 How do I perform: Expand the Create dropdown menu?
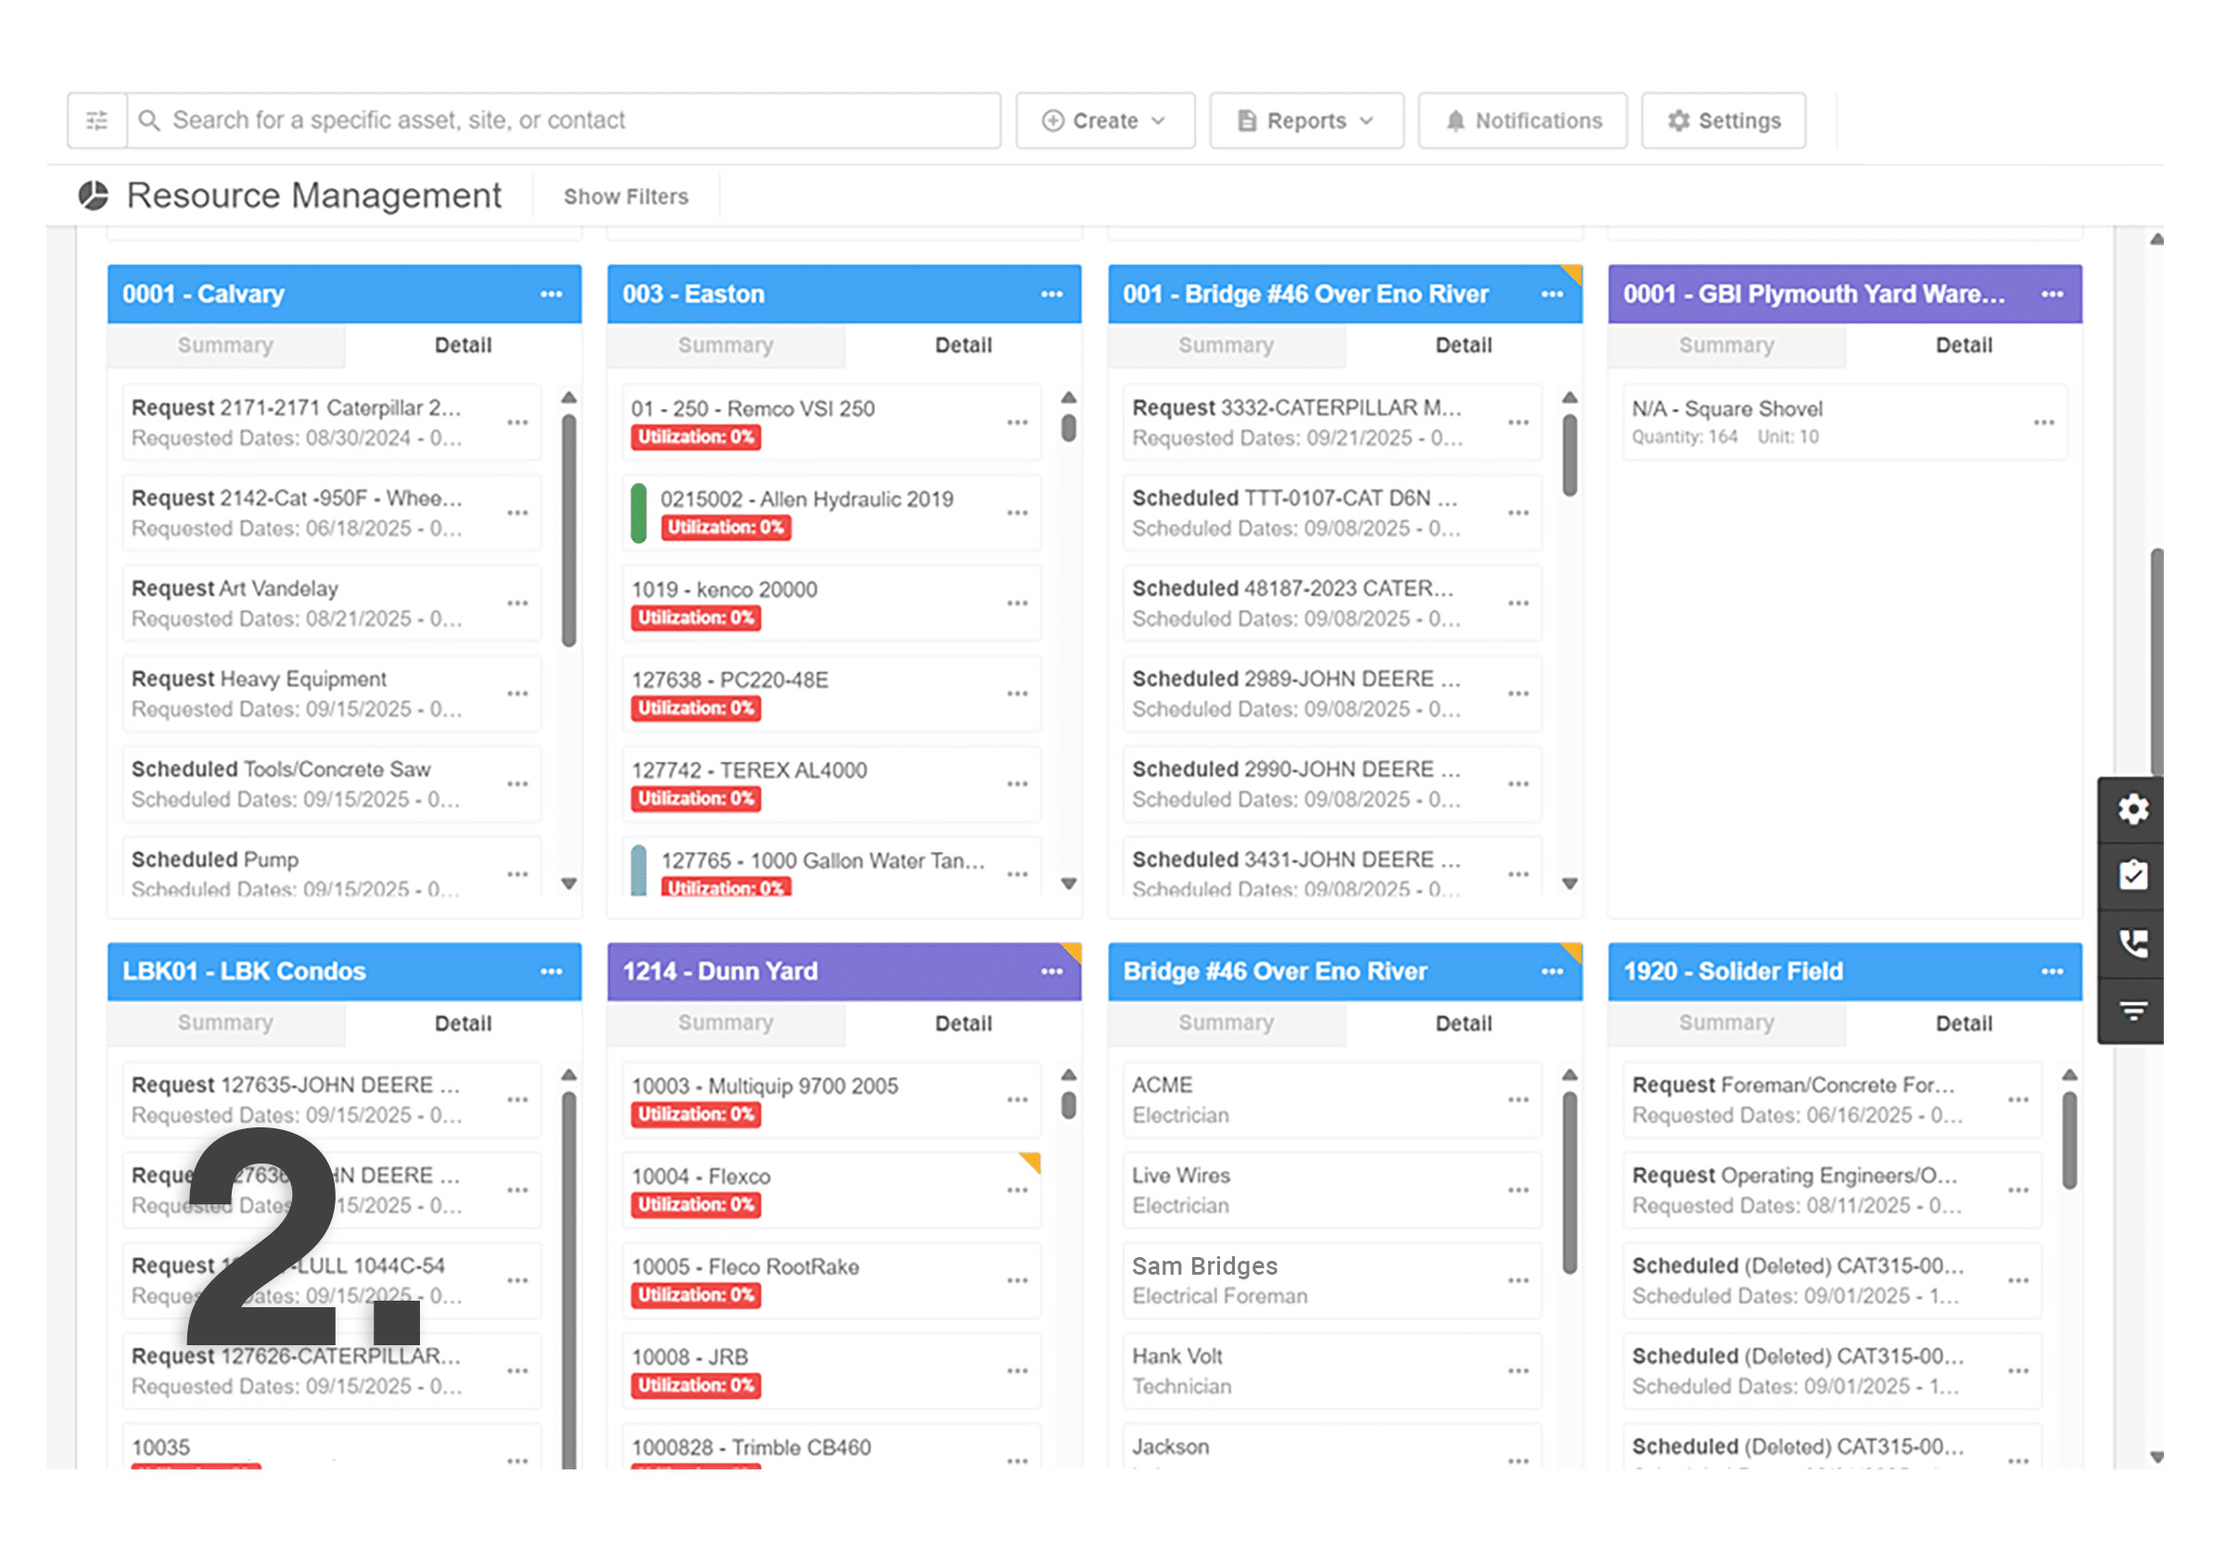coord(1105,121)
